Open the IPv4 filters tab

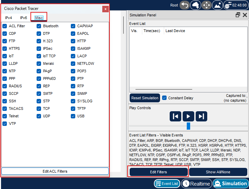click(x=9, y=18)
